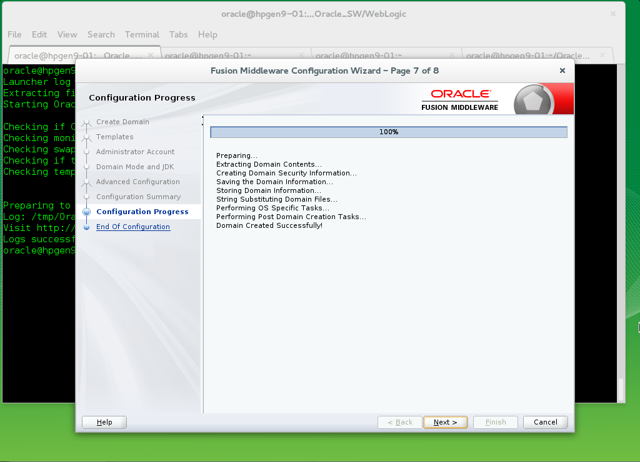This screenshot has height=462, width=640.
Task: Click the End Of Configuration step circle
Action: 87,227
